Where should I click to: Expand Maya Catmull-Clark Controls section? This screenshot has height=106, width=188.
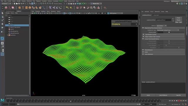[x=143, y=37]
